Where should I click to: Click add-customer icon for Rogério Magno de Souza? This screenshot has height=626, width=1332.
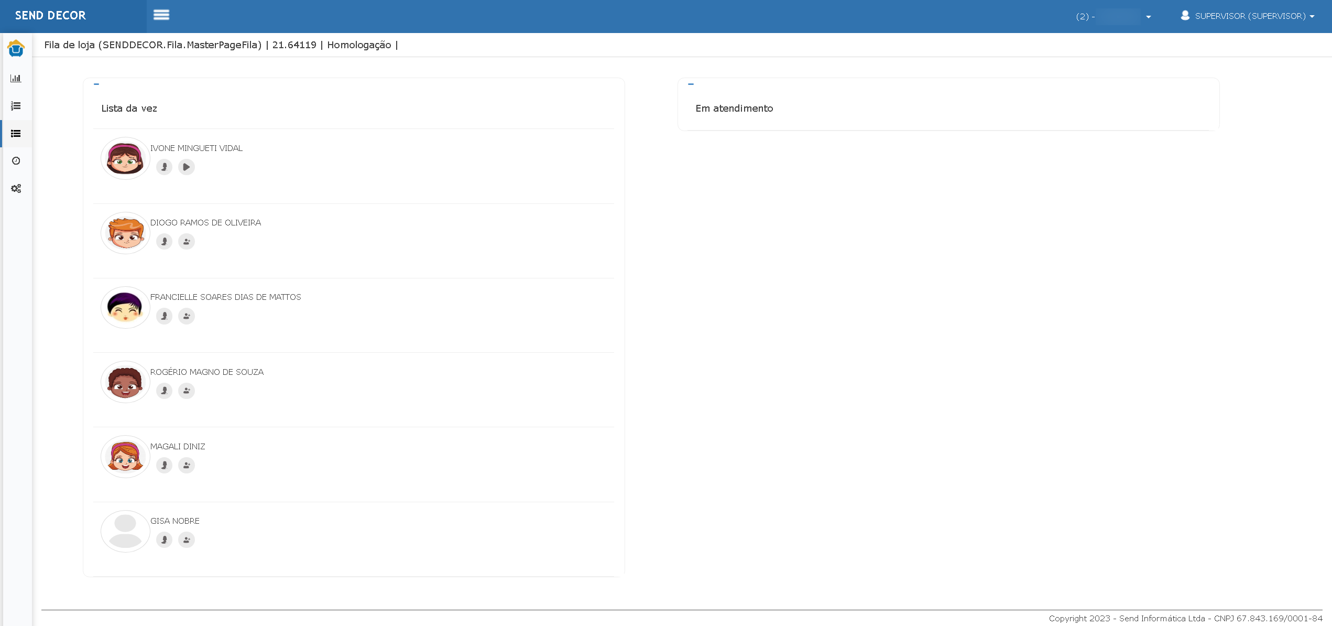coord(187,391)
